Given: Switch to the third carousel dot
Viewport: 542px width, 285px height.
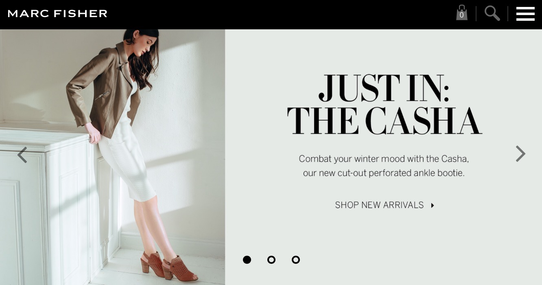Looking at the screenshot, I should [x=296, y=260].
